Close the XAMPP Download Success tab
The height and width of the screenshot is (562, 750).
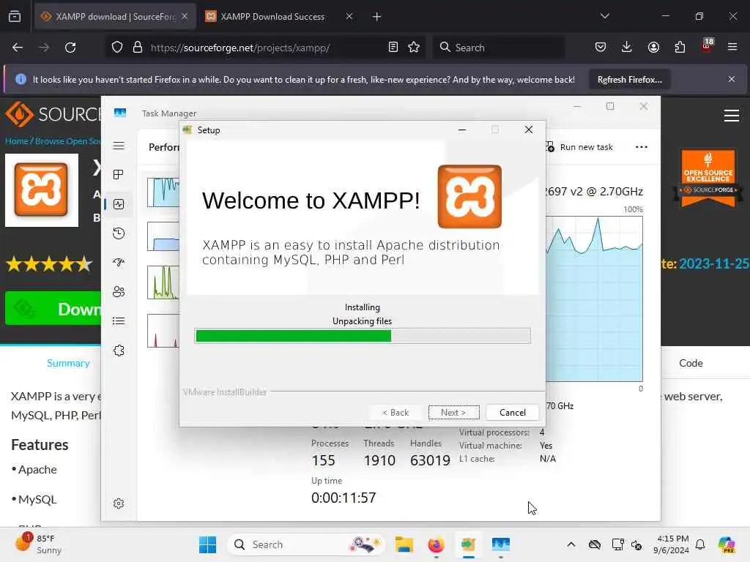click(x=349, y=17)
